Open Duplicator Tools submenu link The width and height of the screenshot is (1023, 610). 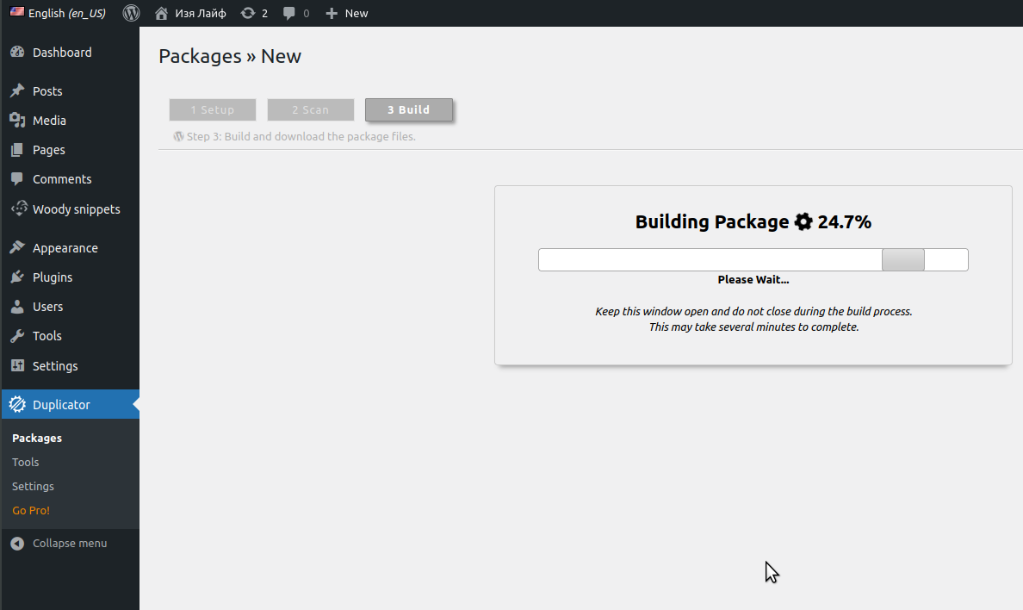tap(26, 463)
